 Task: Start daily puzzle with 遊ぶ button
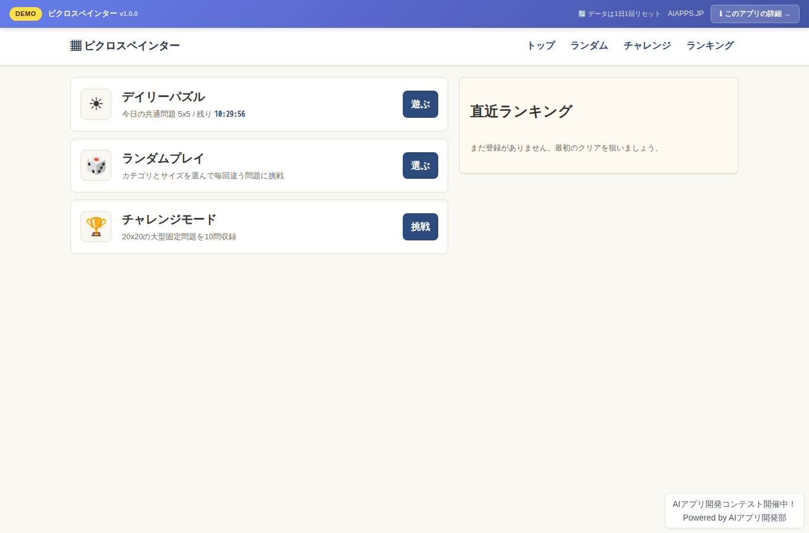(x=420, y=104)
